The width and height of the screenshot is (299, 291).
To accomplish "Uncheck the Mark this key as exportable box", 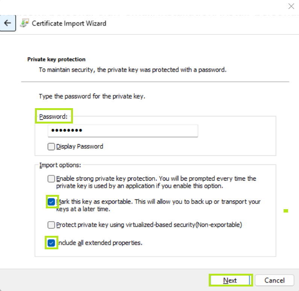I will [x=51, y=202].
